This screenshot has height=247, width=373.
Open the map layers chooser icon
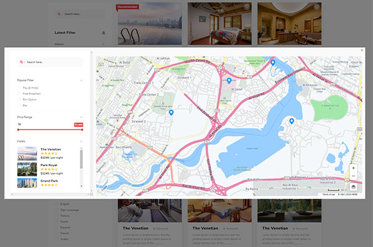point(353,187)
